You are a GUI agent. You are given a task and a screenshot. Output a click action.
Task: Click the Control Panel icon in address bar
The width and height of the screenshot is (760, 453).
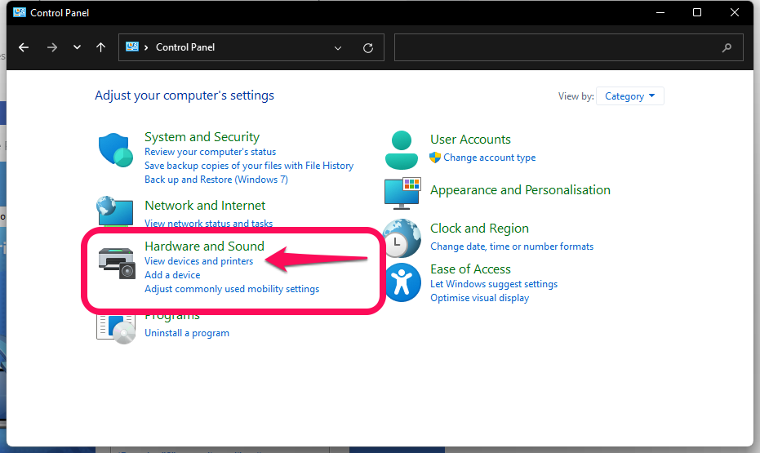pyautogui.click(x=132, y=47)
